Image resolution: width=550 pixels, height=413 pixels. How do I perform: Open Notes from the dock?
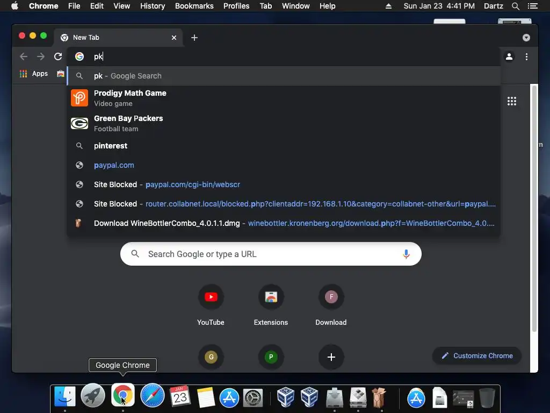(206, 397)
